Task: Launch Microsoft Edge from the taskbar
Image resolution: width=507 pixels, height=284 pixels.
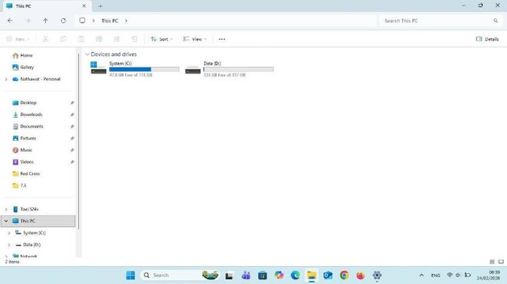Action: pyautogui.click(x=295, y=275)
